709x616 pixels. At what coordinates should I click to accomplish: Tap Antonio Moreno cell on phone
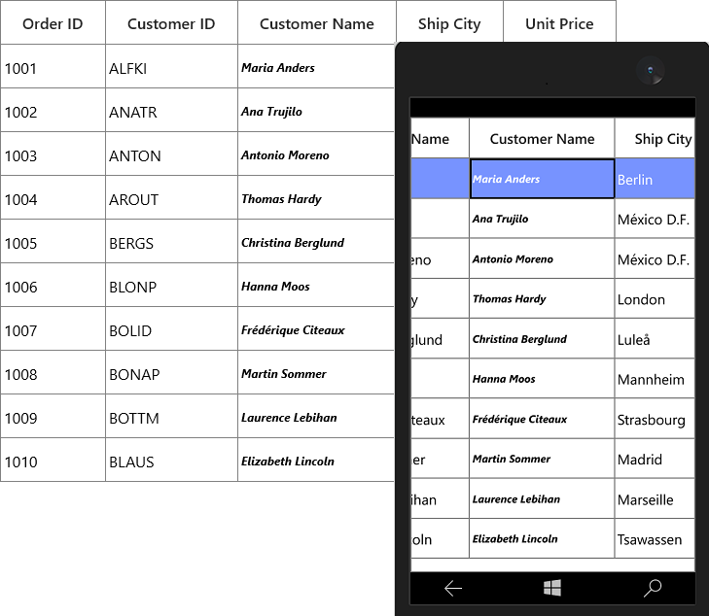click(x=542, y=258)
